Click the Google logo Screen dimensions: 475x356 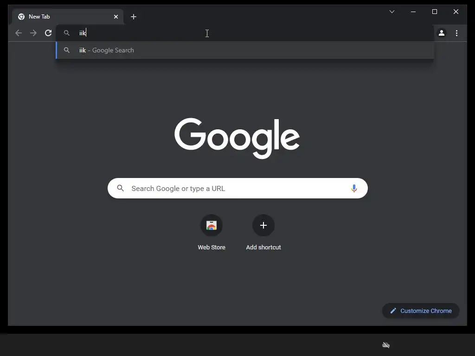(237, 138)
